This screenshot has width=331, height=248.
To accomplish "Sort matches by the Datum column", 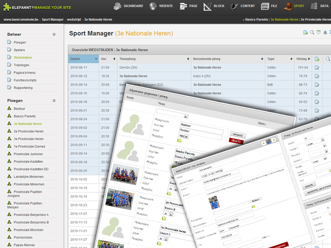I will (x=83, y=59).
